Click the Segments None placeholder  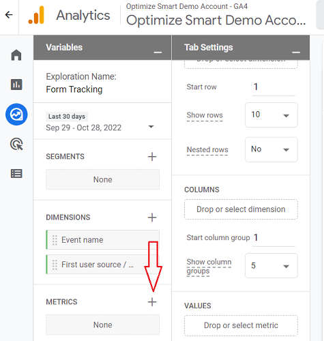[103, 179]
